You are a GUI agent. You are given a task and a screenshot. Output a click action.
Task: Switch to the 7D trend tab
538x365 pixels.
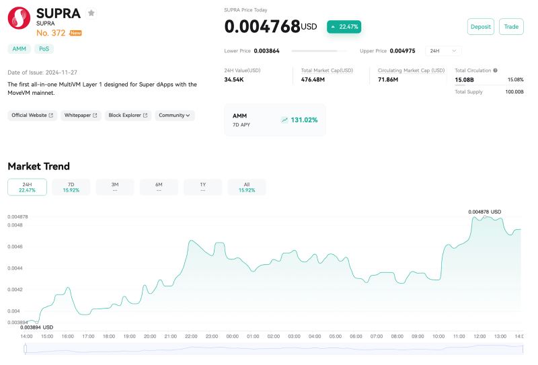point(71,187)
